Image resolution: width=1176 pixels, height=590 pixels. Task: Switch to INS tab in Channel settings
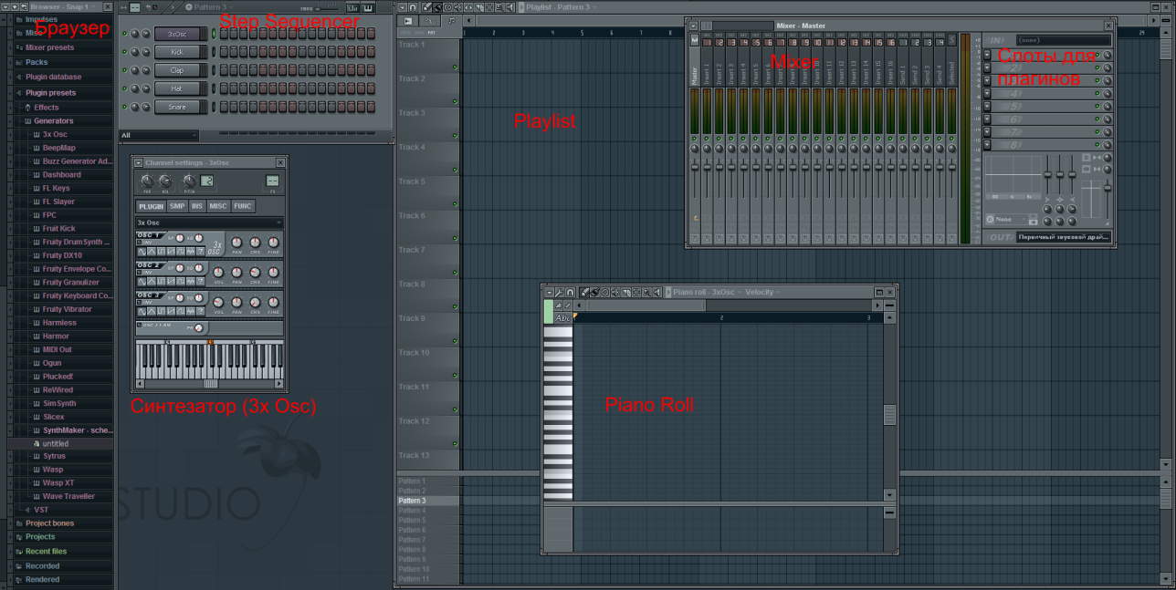[197, 206]
